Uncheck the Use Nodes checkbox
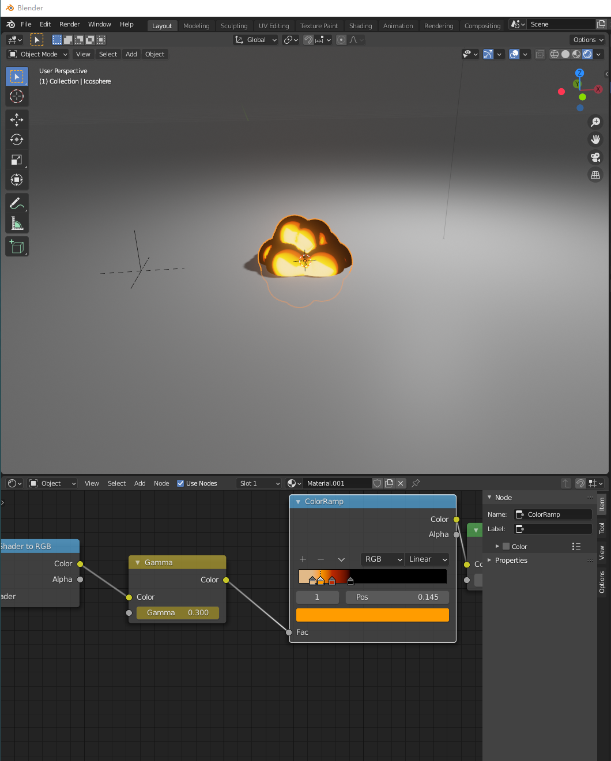 [x=180, y=483]
